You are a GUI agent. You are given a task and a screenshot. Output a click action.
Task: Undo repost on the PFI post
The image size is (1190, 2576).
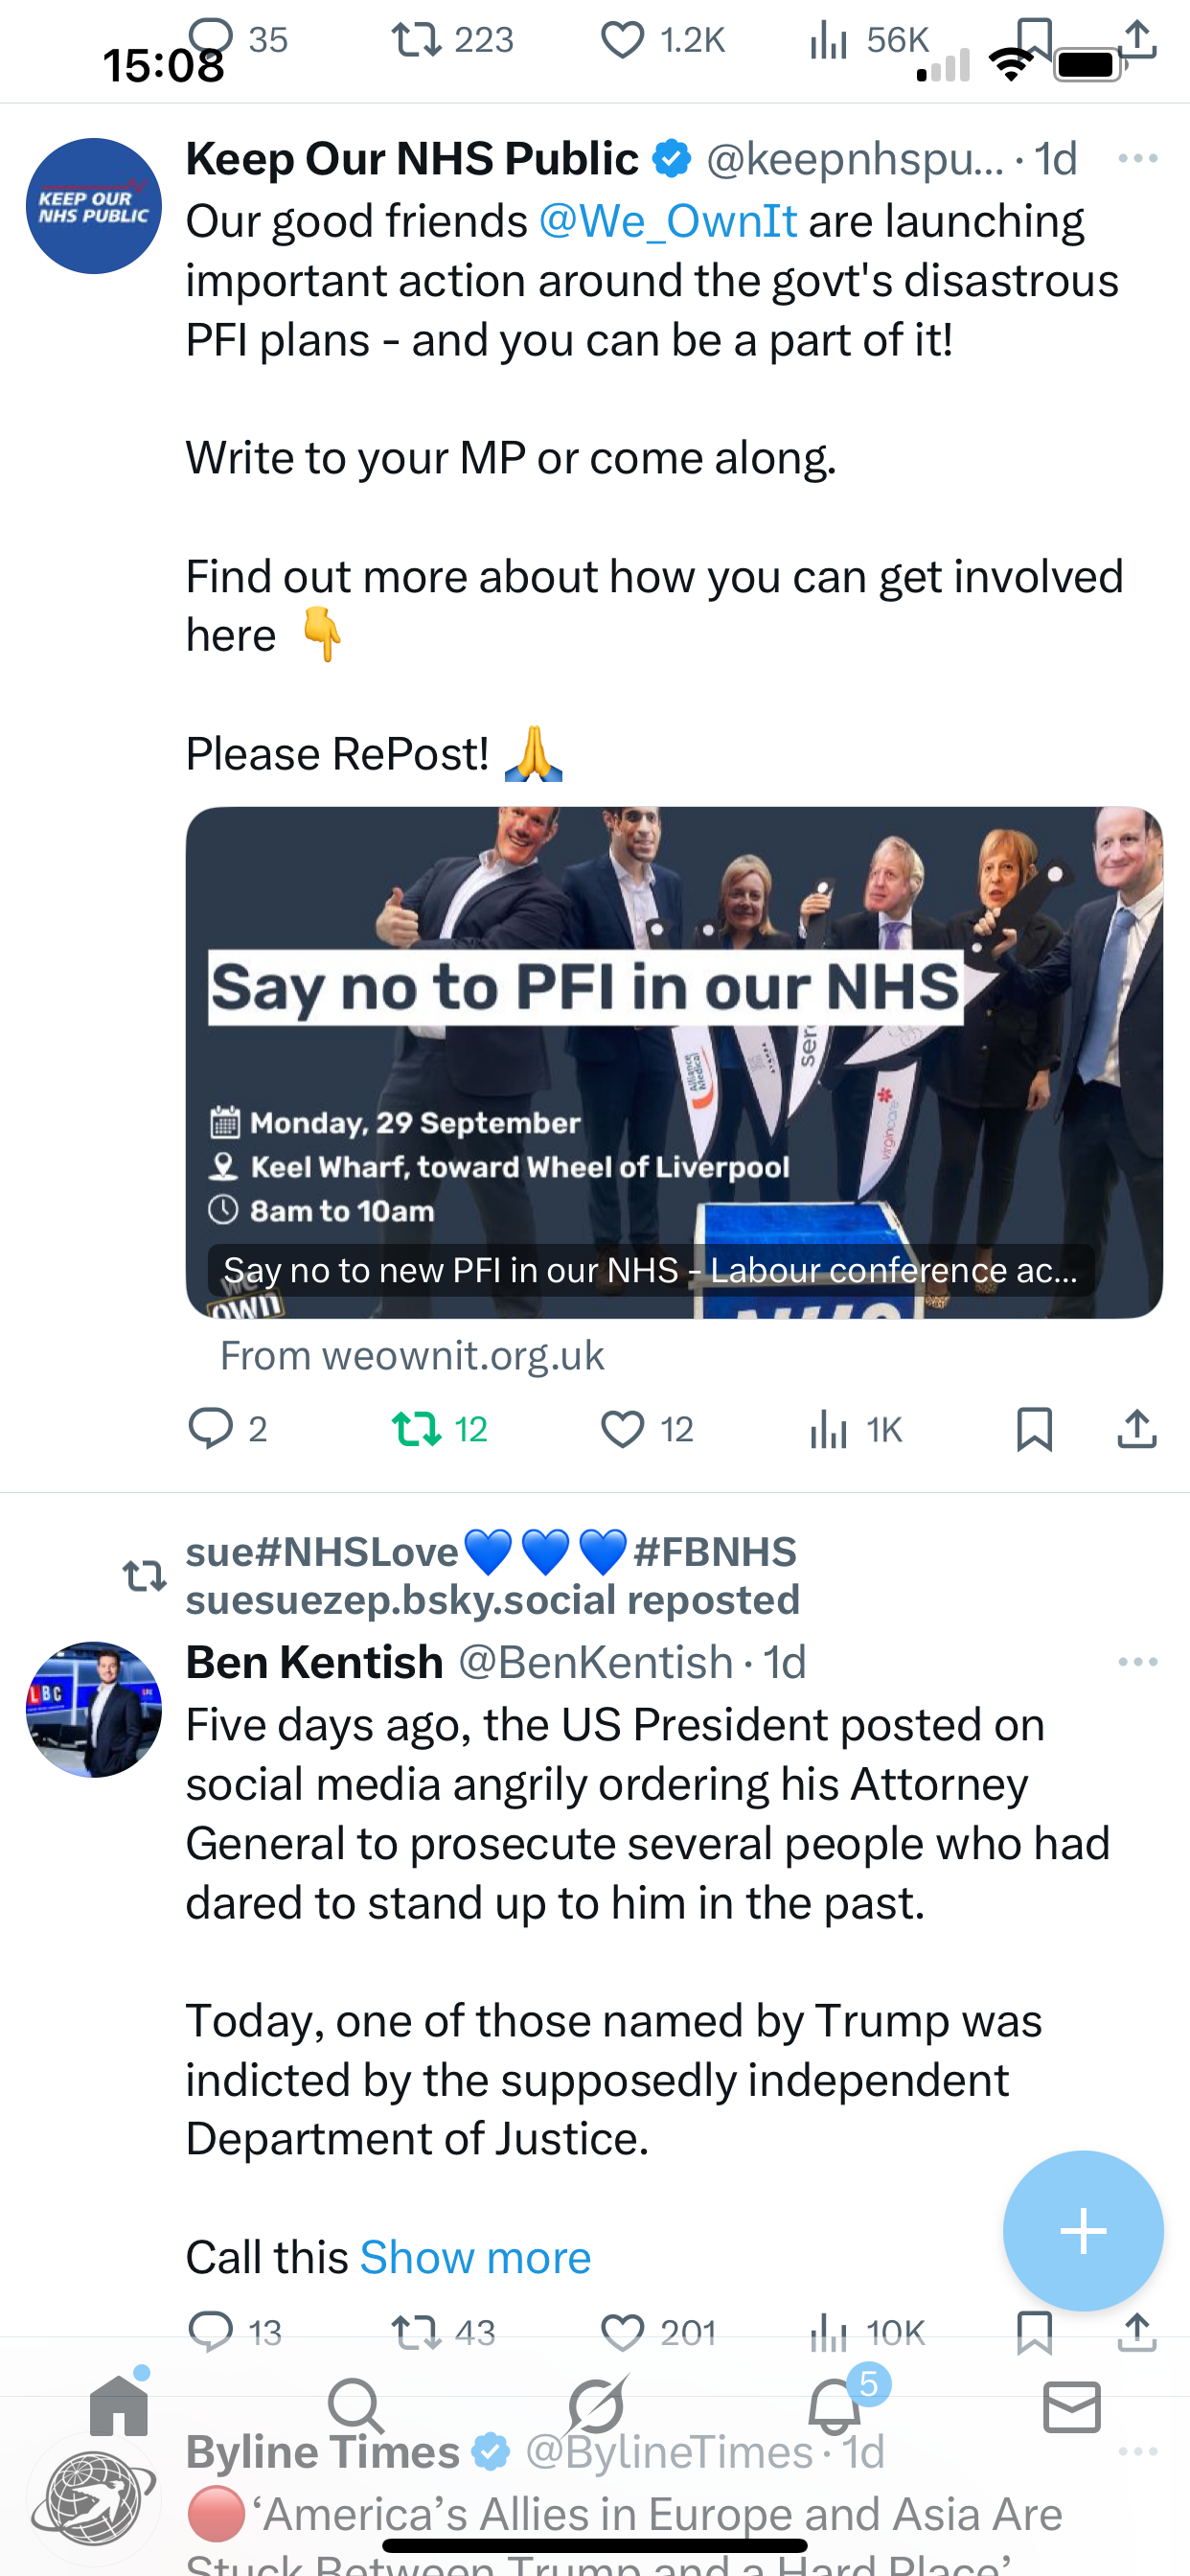[440, 1429]
